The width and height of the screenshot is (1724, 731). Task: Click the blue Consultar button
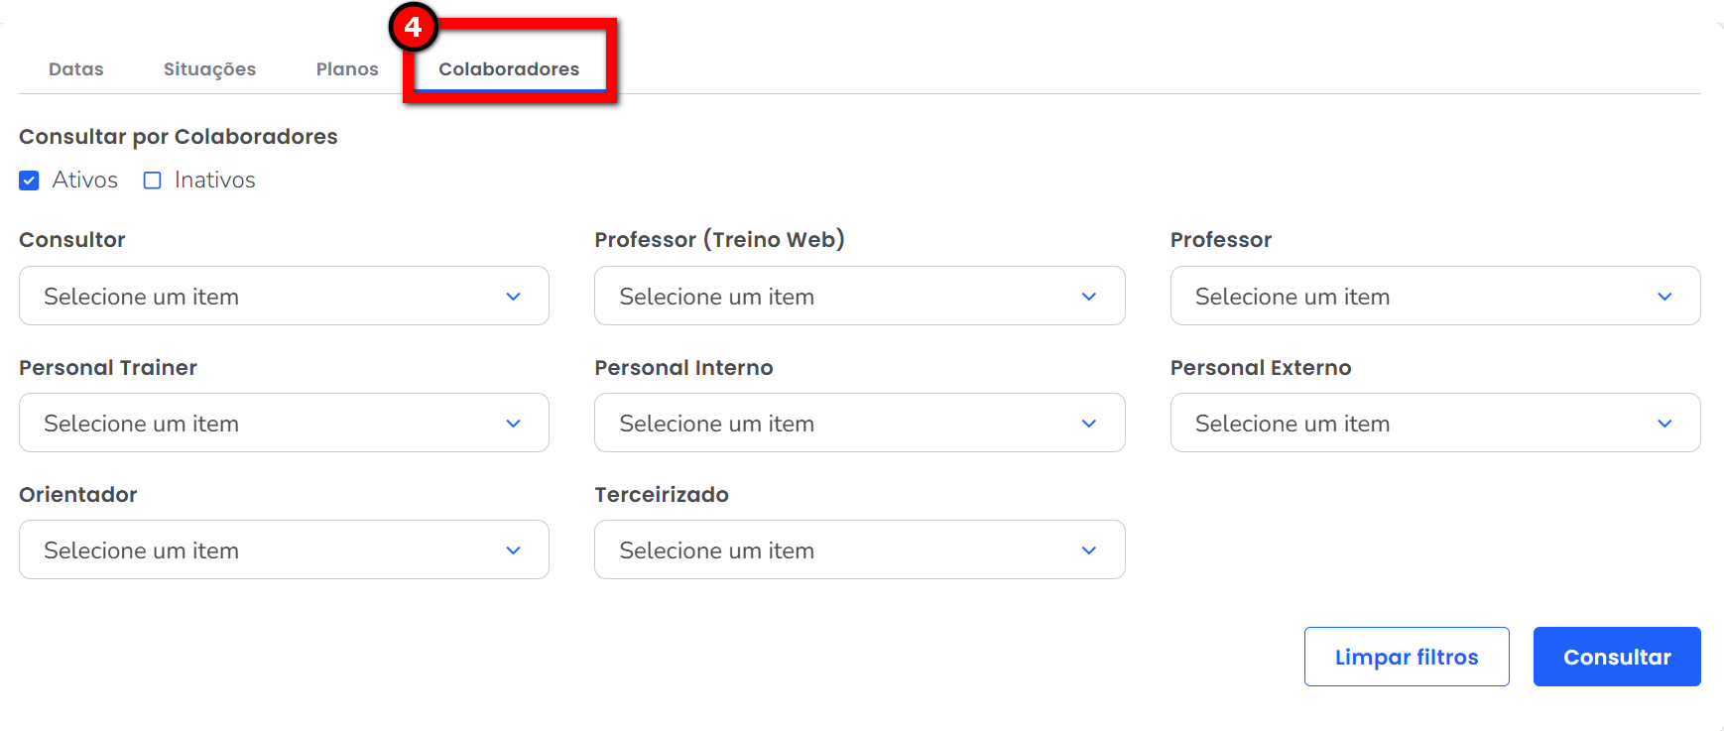click(x=1616, y=657)
